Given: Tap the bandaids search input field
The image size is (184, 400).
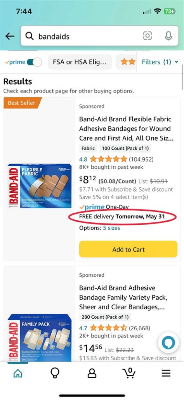Looking at the screenshot, I should click(x=77, y=36).
